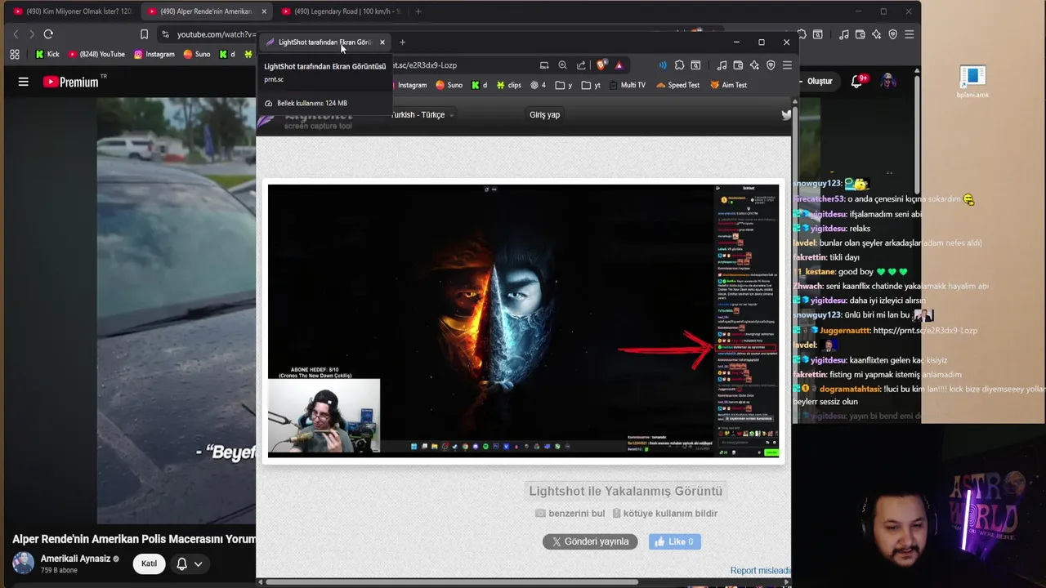Click the Twitter bird icon on Lightshot header

tap(786, 115)
